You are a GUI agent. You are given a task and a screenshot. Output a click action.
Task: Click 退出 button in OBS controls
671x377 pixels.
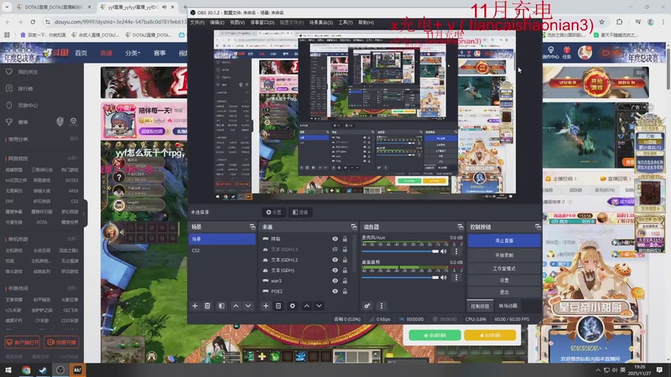(504, 292)
